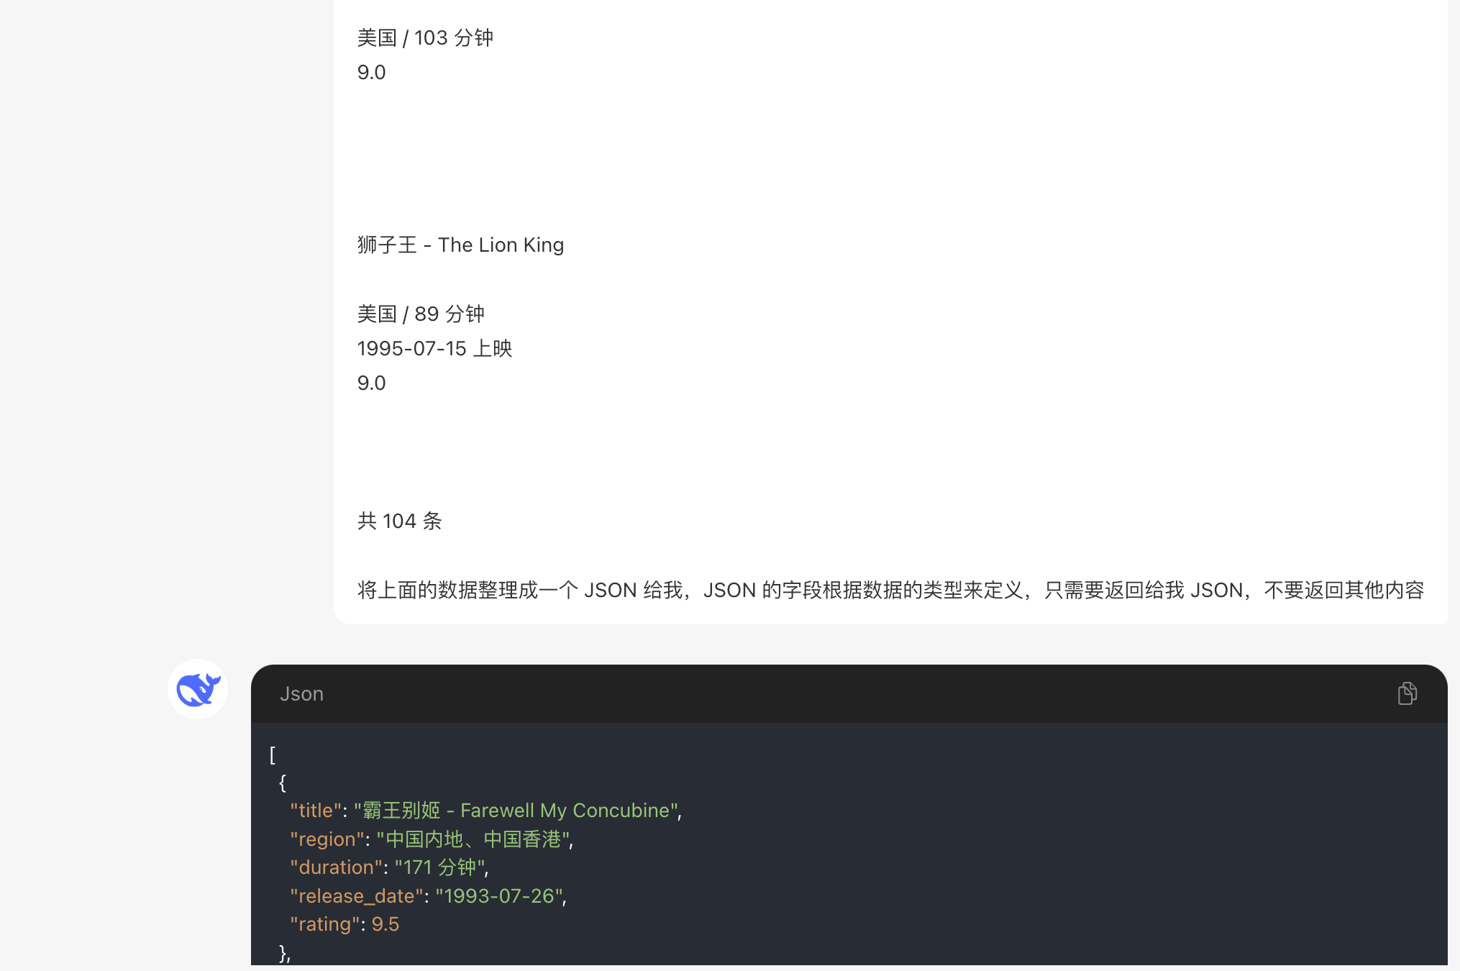Click the 共 104 条 total count text
The width and height of the screenshot is (1460, 971).
click(399, 521)
